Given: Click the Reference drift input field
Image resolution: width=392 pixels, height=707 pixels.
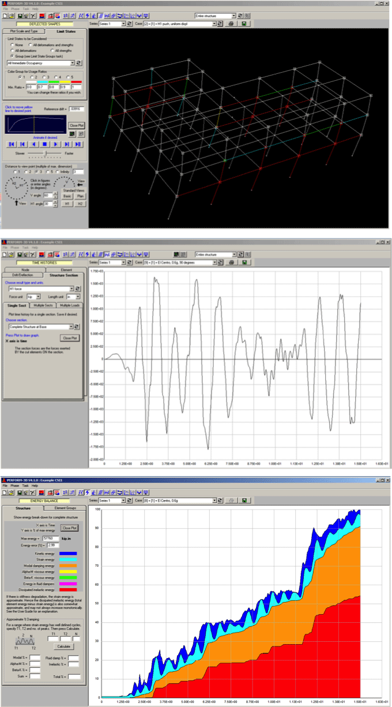Looking at the screenshot, I should click(76, 109).
